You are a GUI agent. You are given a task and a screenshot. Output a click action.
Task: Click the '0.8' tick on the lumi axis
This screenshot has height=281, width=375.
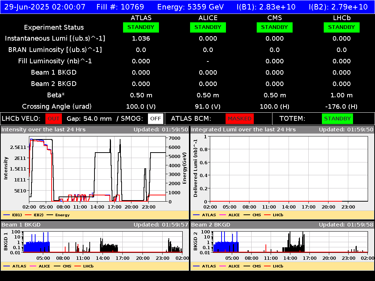(x=203, y=150)
